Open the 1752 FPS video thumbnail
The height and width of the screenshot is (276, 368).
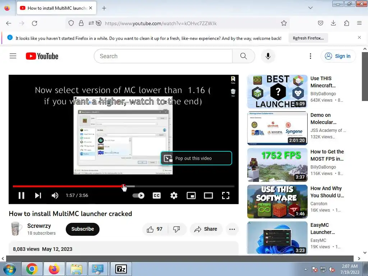(x=277, y=165)
